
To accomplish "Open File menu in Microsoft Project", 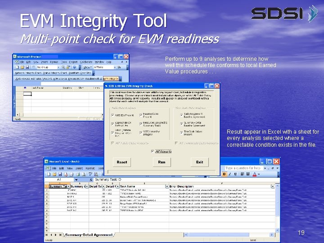I will [22, 62].
